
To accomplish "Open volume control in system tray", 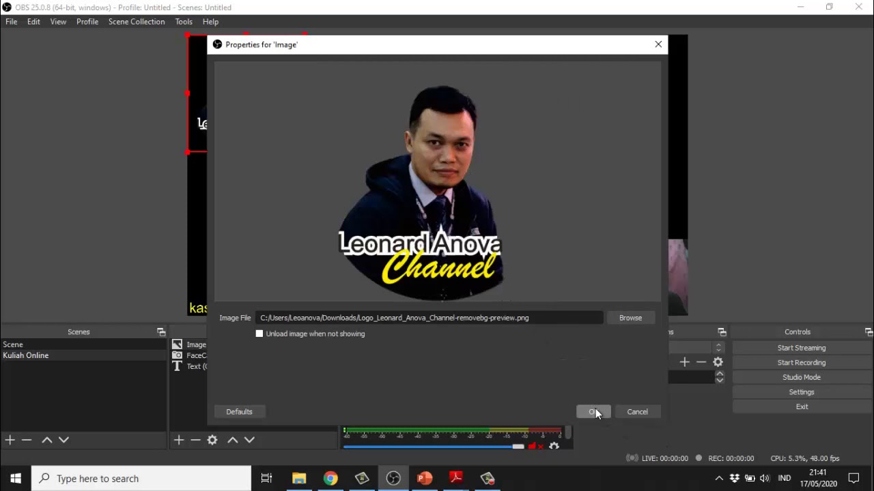I will (765, 478).
